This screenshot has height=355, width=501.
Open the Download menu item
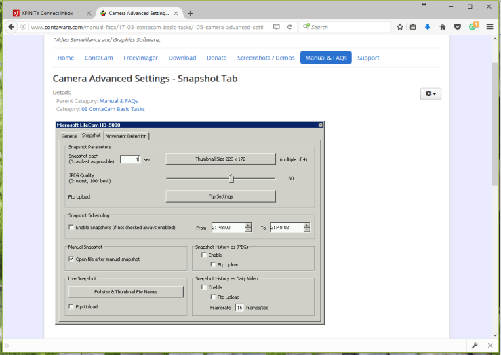(182, 58)
